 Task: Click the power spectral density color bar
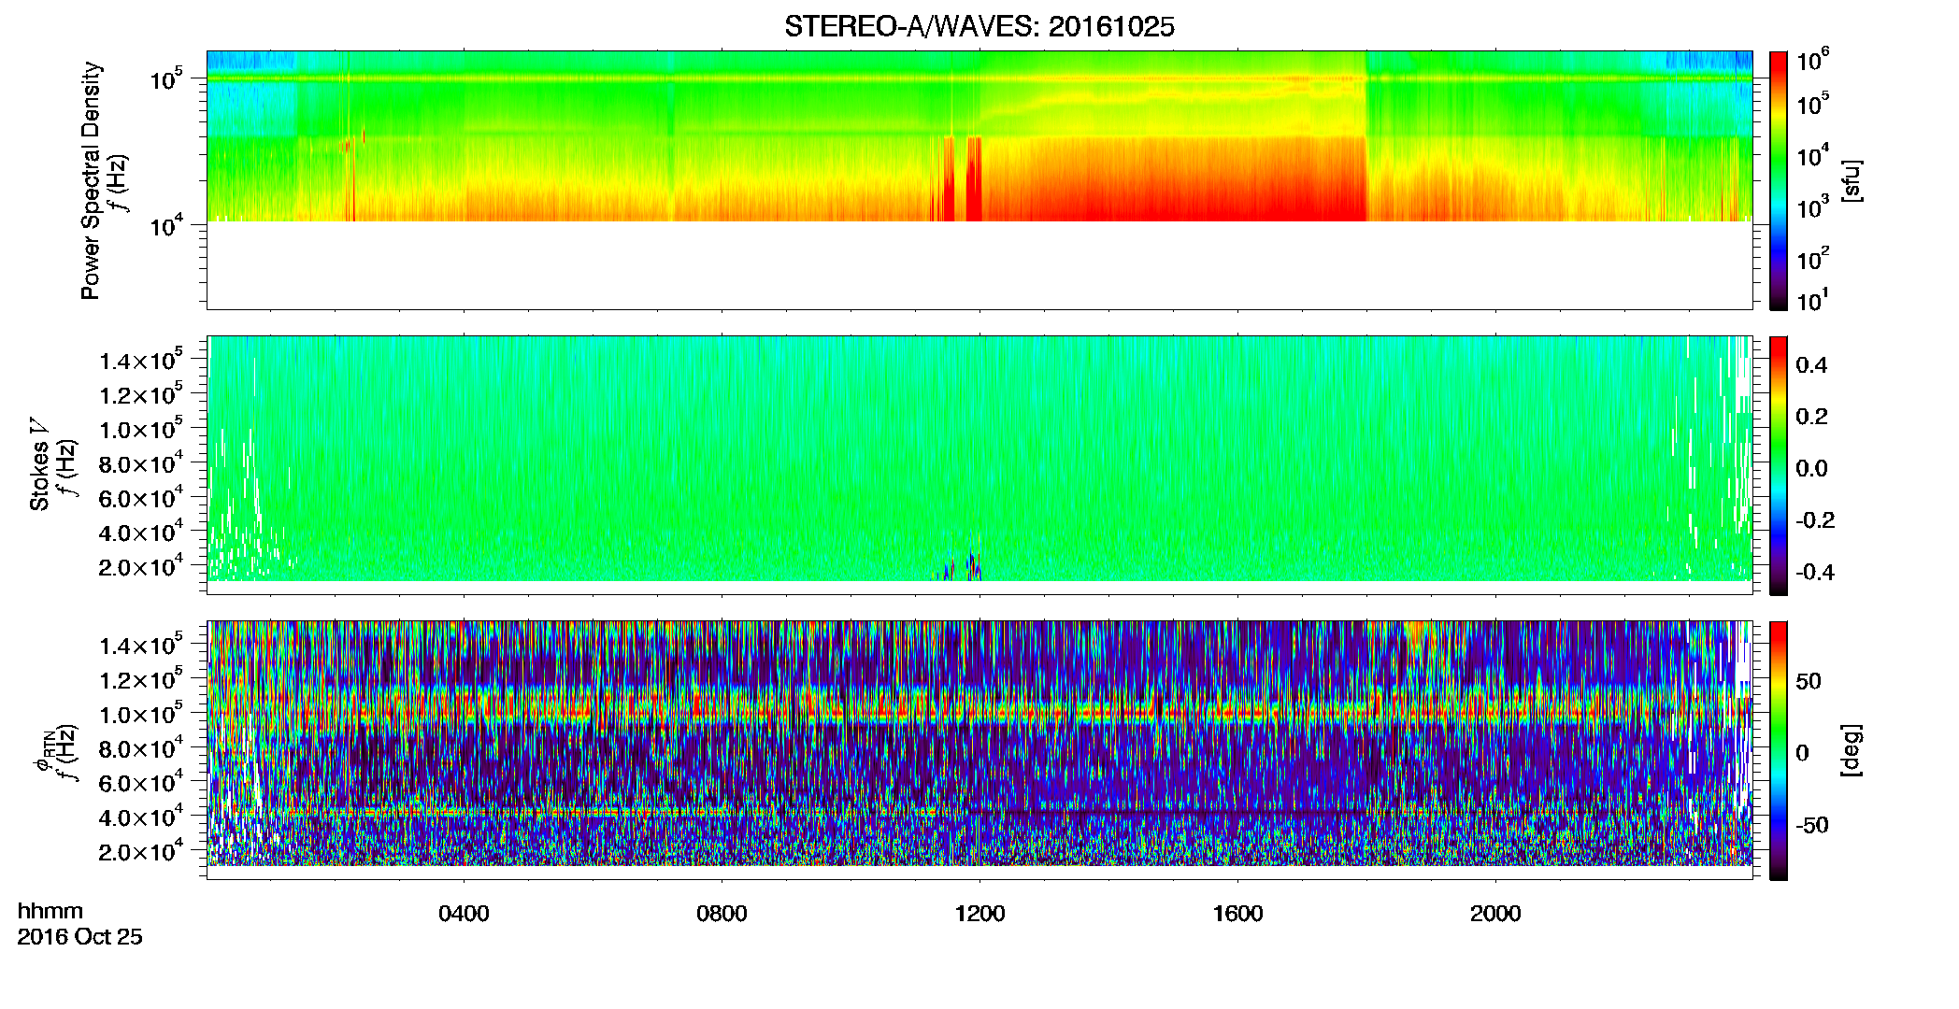tap(1779, 180)
